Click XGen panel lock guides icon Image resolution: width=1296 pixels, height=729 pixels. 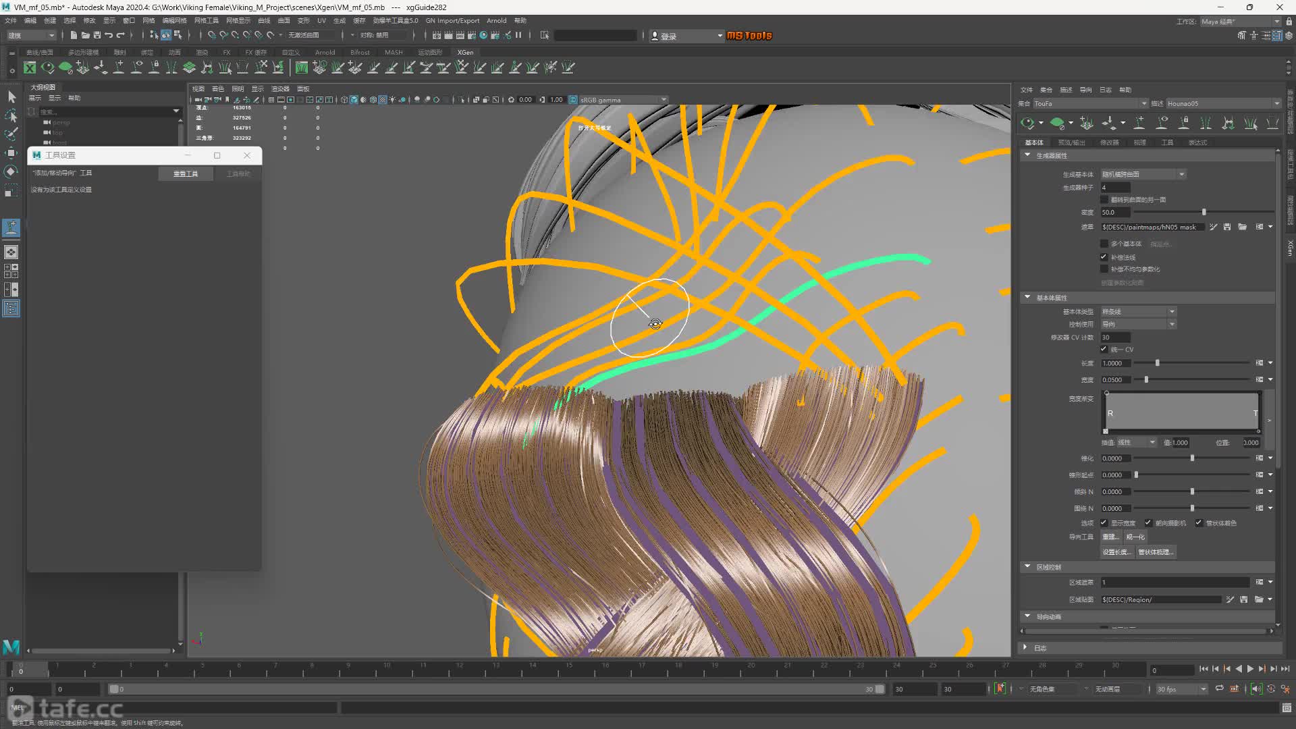1184,123
